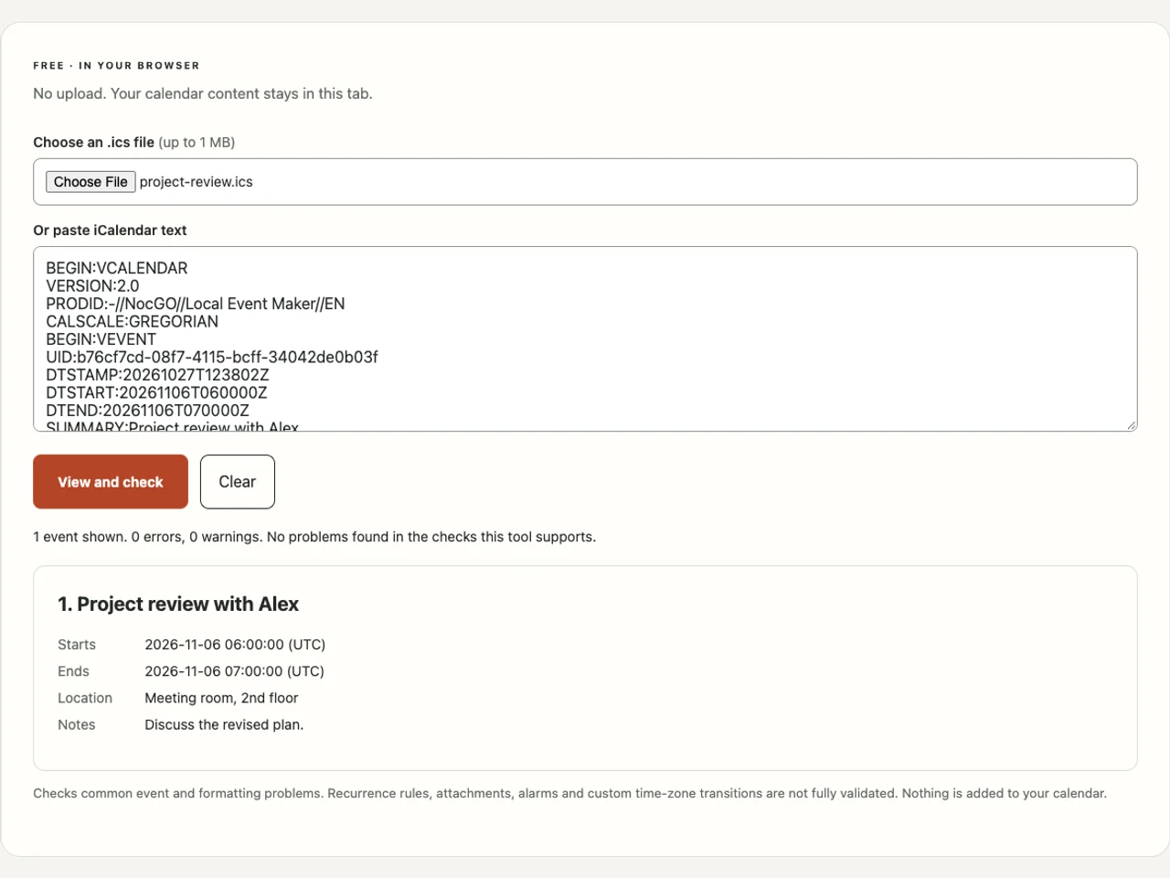Click the 1 event shown status message

coord(314,537)
